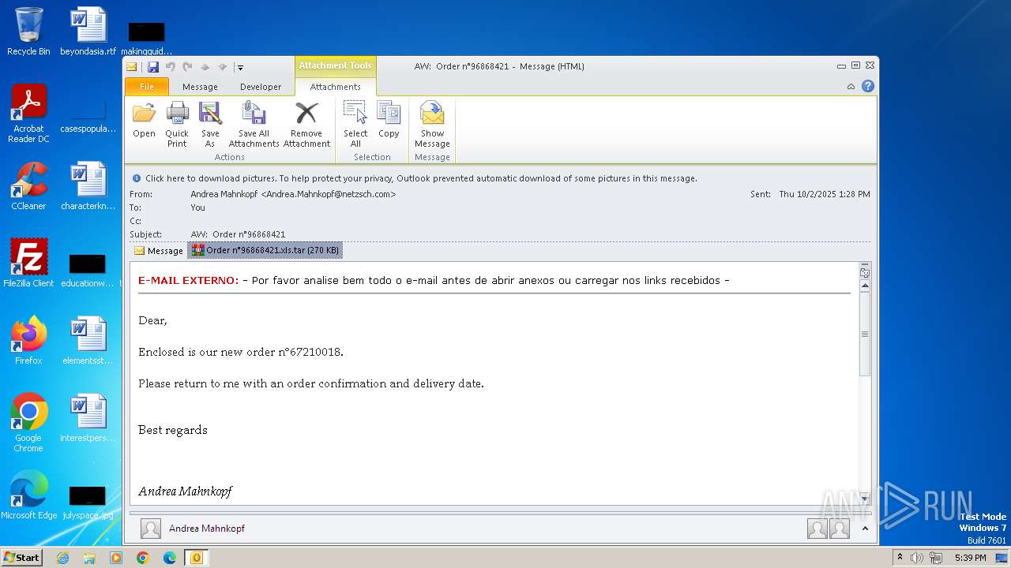Choose Save As for the attachment
1011x568 pixels.
[x=210, y=125]
